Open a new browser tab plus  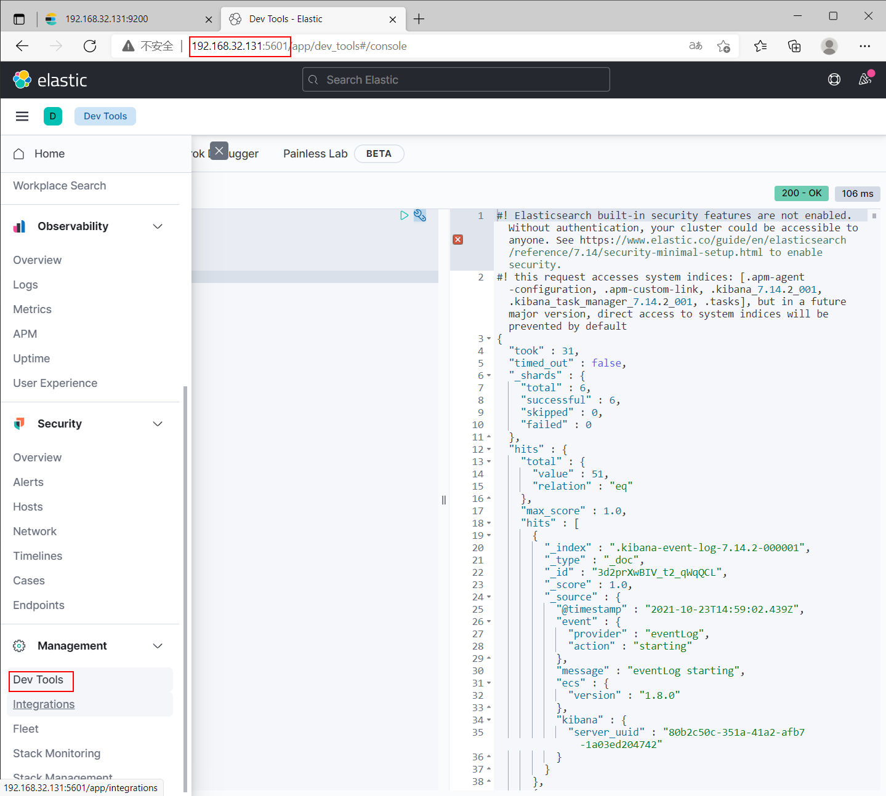pyautogui.click(x=419, y=19)
